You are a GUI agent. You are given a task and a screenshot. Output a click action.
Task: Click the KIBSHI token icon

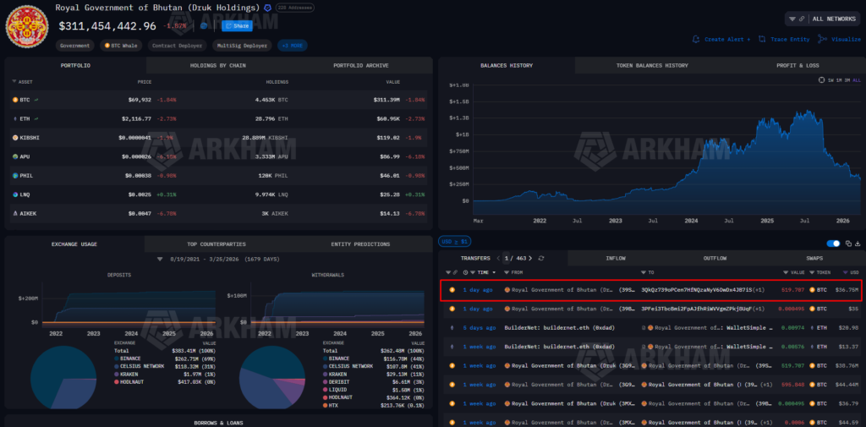coord(15,138)
